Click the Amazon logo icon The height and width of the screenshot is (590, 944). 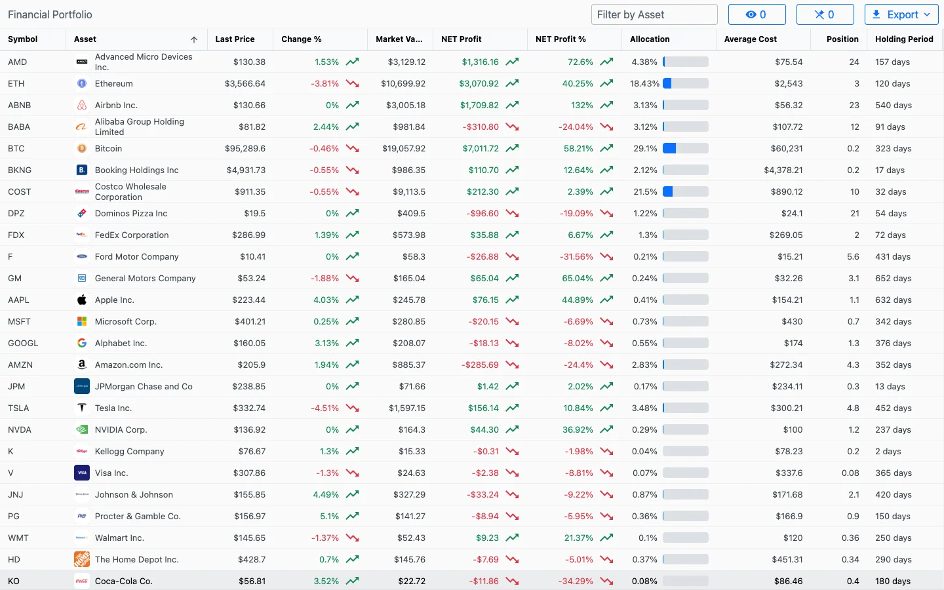[82, 364]
